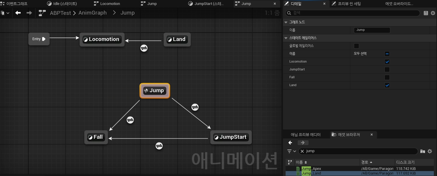
Task: Uncheck the Land alias checkbox
Action: (387, 85)
